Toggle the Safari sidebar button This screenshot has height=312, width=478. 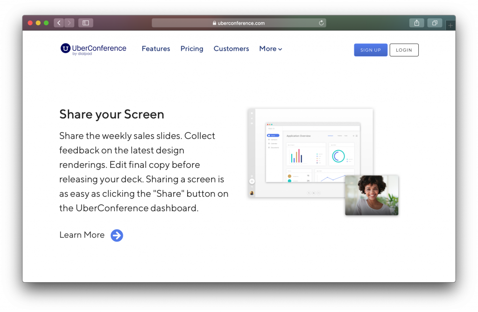pos(86,23)
